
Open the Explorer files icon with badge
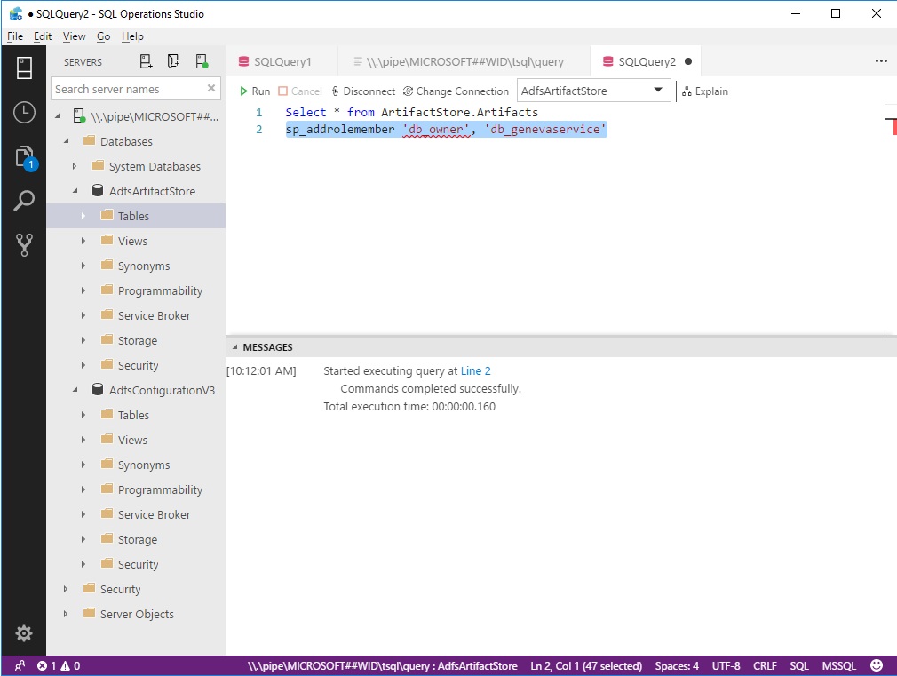pos(25,157)
